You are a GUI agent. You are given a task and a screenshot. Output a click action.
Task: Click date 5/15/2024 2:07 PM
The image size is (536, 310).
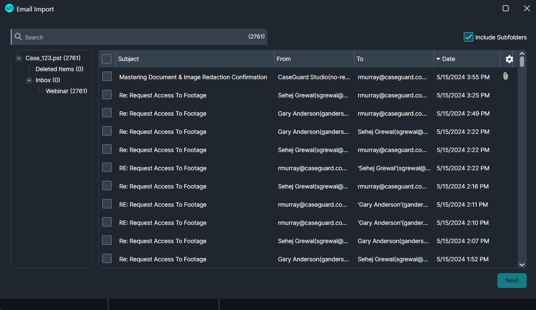pos(463,241)
